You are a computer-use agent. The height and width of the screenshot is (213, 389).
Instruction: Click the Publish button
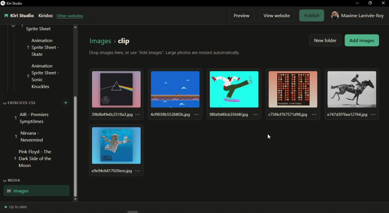[312, 16]
